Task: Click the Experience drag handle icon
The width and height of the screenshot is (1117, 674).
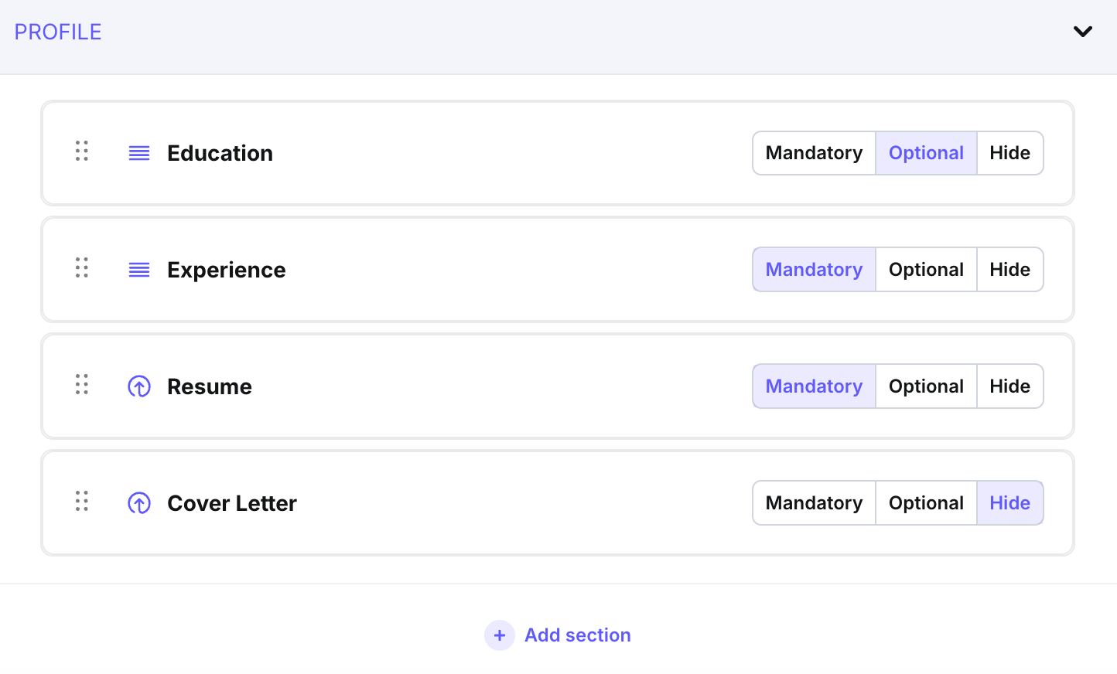Action: click(x=82, y=268)
